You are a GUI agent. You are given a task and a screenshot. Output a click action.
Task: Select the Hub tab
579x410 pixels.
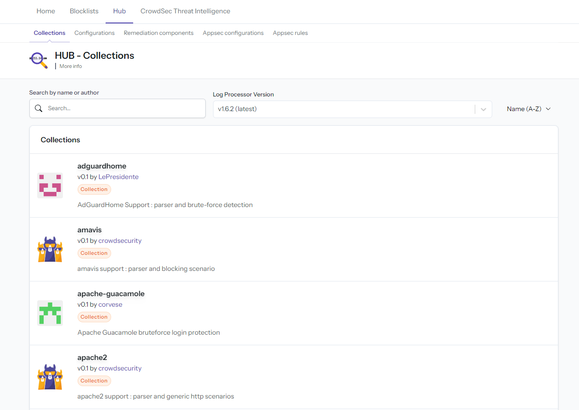pos(119,11)
